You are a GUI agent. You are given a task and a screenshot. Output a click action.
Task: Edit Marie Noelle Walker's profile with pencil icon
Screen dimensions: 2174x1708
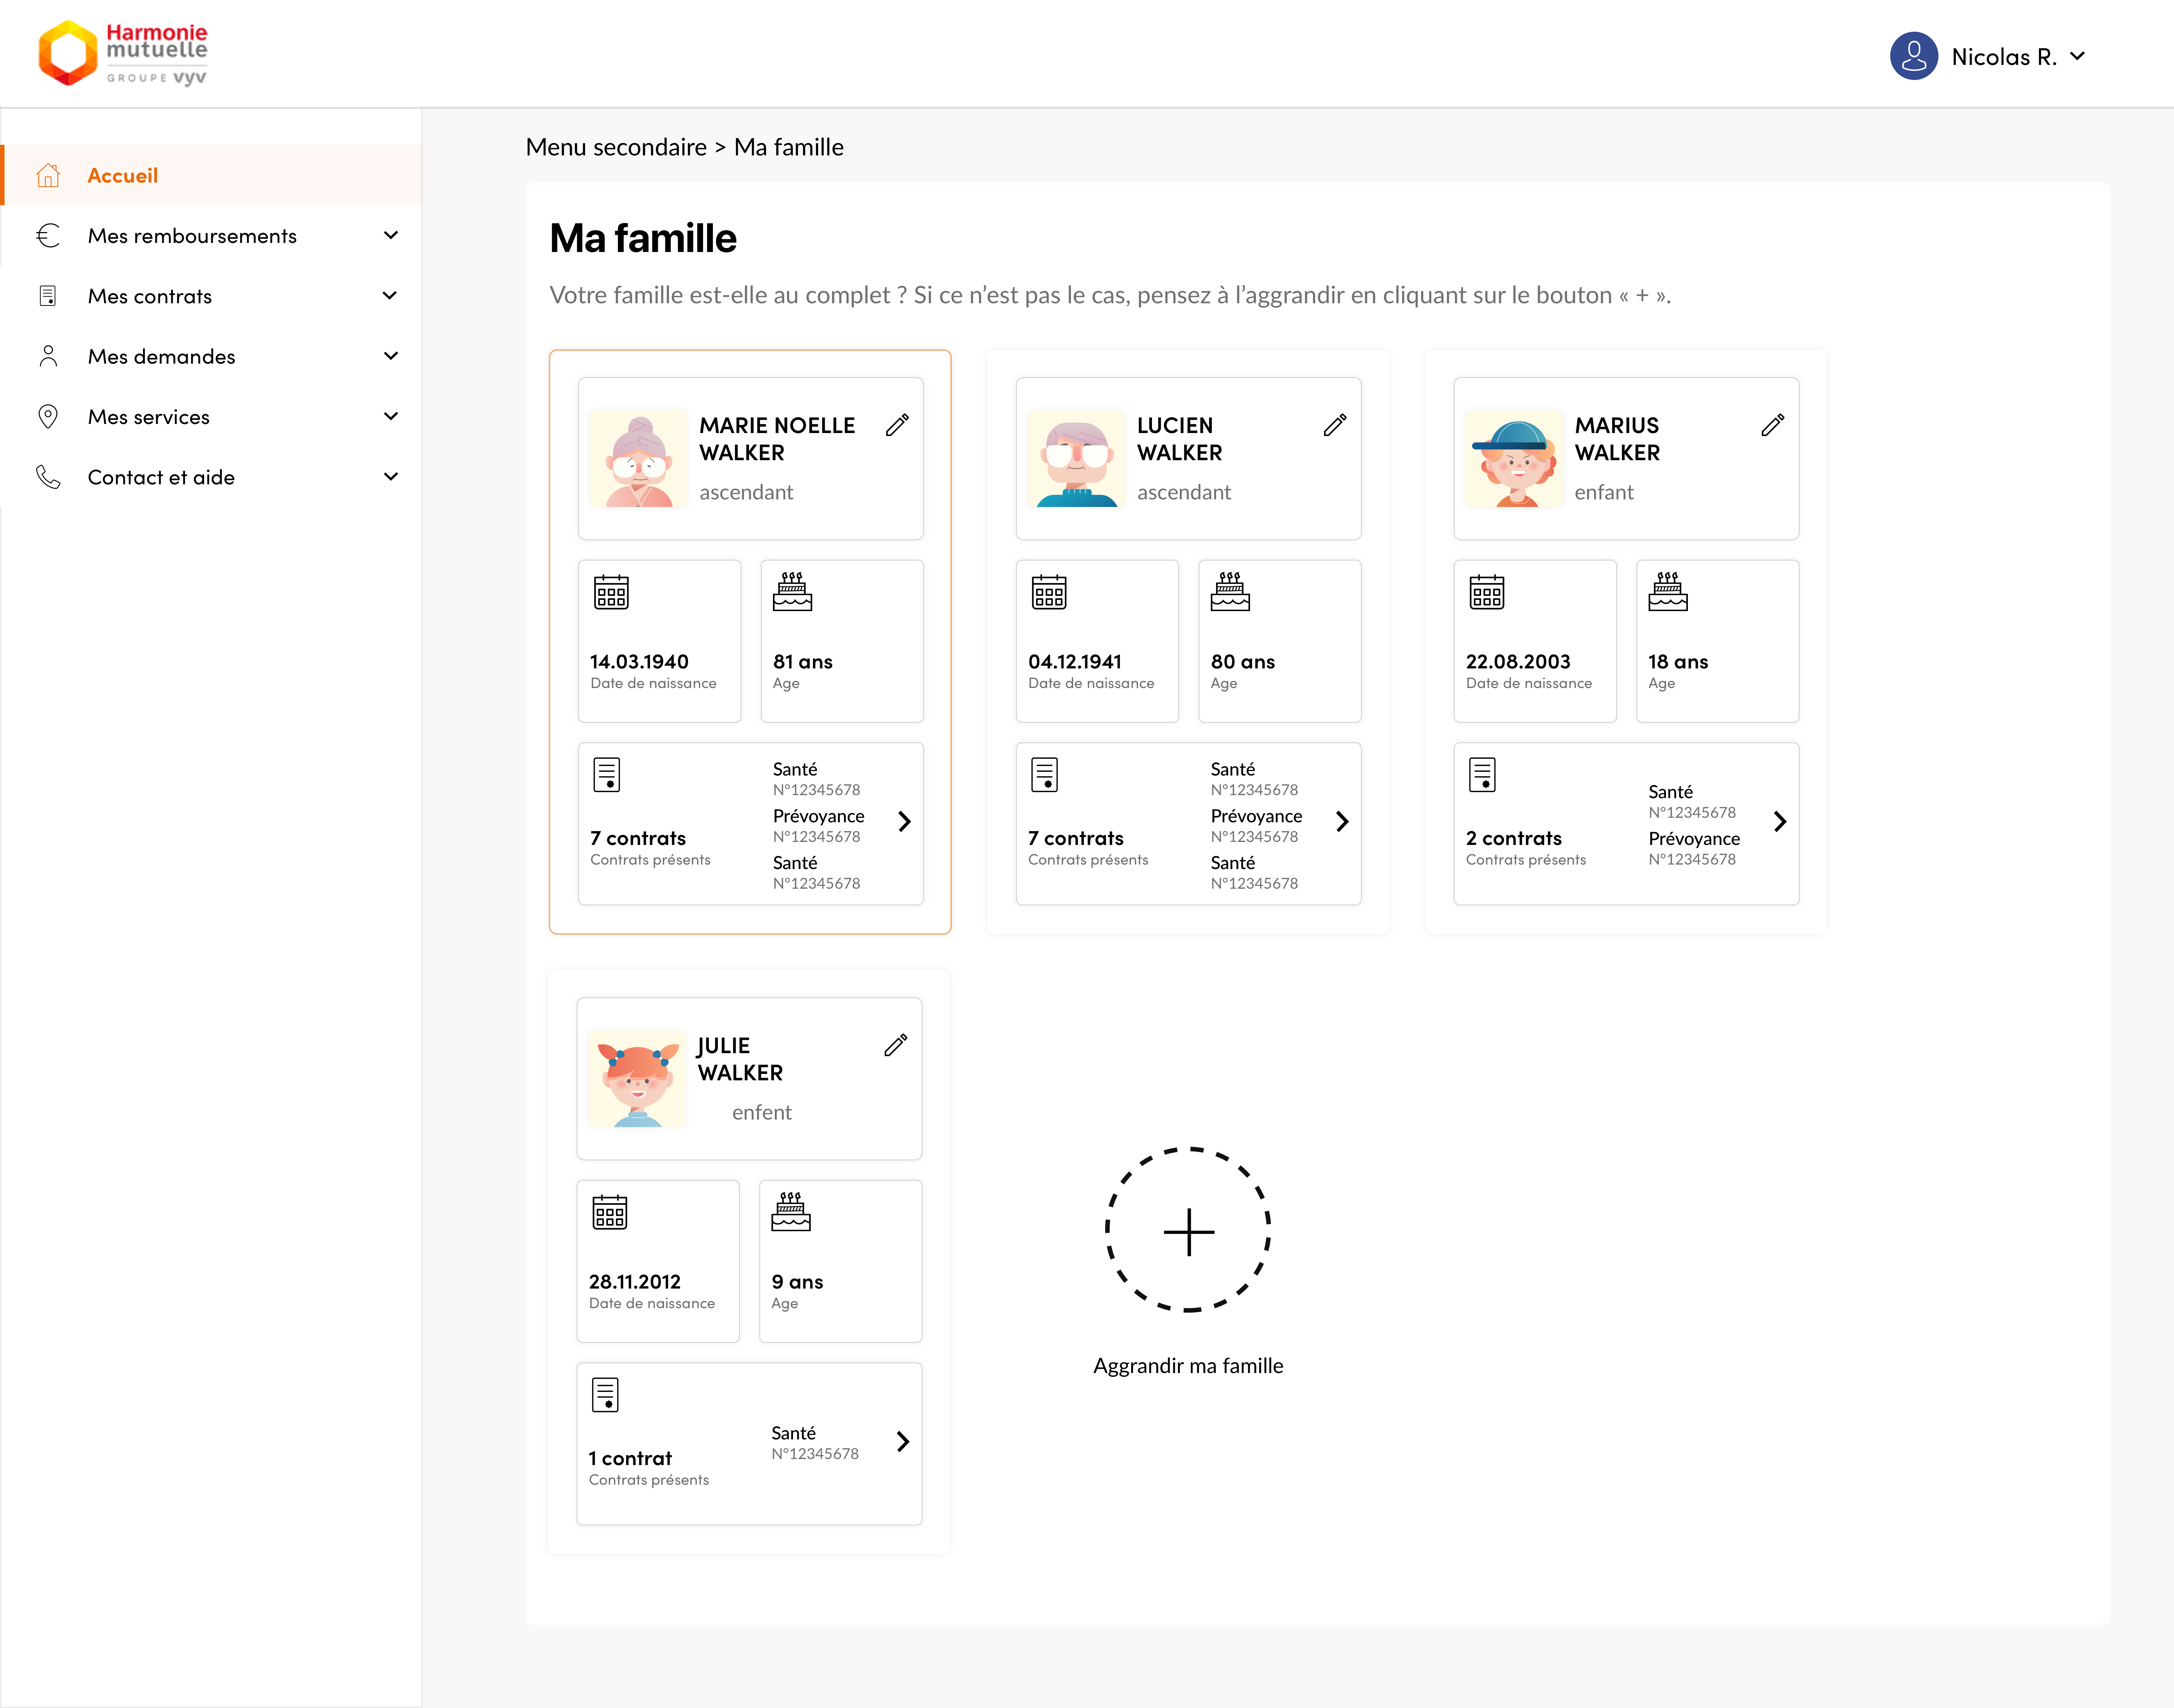898,425
